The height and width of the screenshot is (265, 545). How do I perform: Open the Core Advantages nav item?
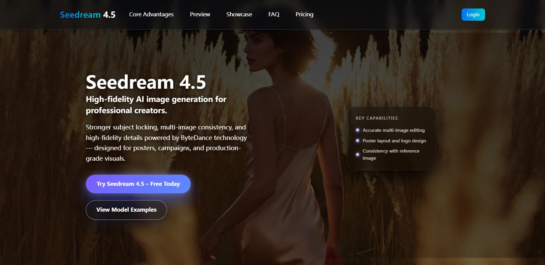pyautogui.click(x=151, y=14)
